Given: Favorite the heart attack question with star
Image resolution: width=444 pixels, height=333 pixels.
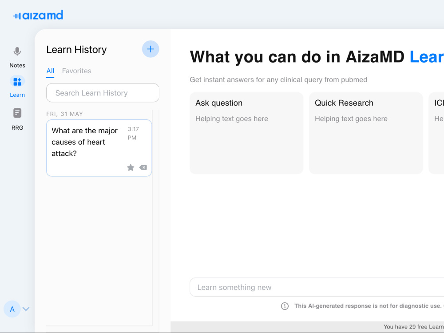Looking at the screenshot, I should (x=131, y=168).
